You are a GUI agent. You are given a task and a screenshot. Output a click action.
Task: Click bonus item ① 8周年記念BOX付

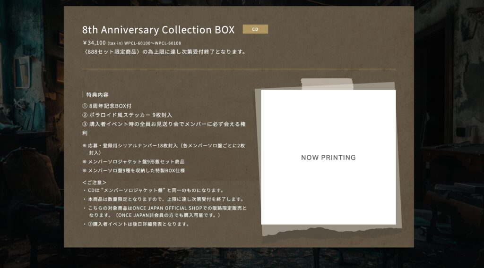point(107,106)
